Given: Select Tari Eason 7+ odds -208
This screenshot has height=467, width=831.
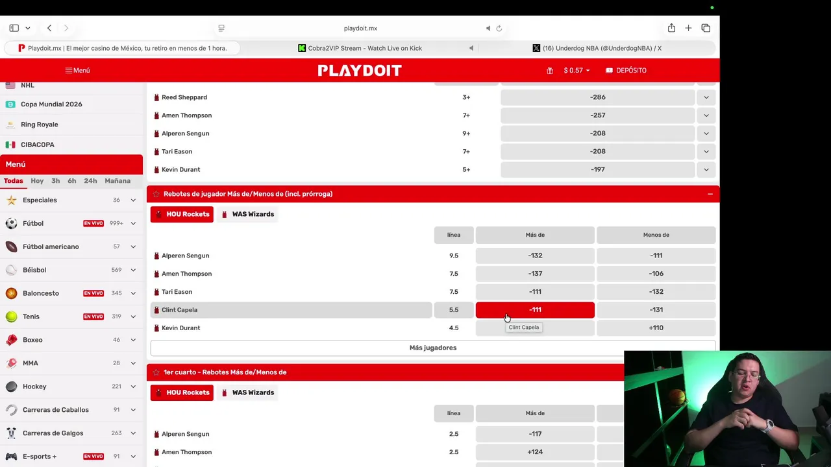Looking at the screenshot, I should pyautogui.click(x=598, y=152).
